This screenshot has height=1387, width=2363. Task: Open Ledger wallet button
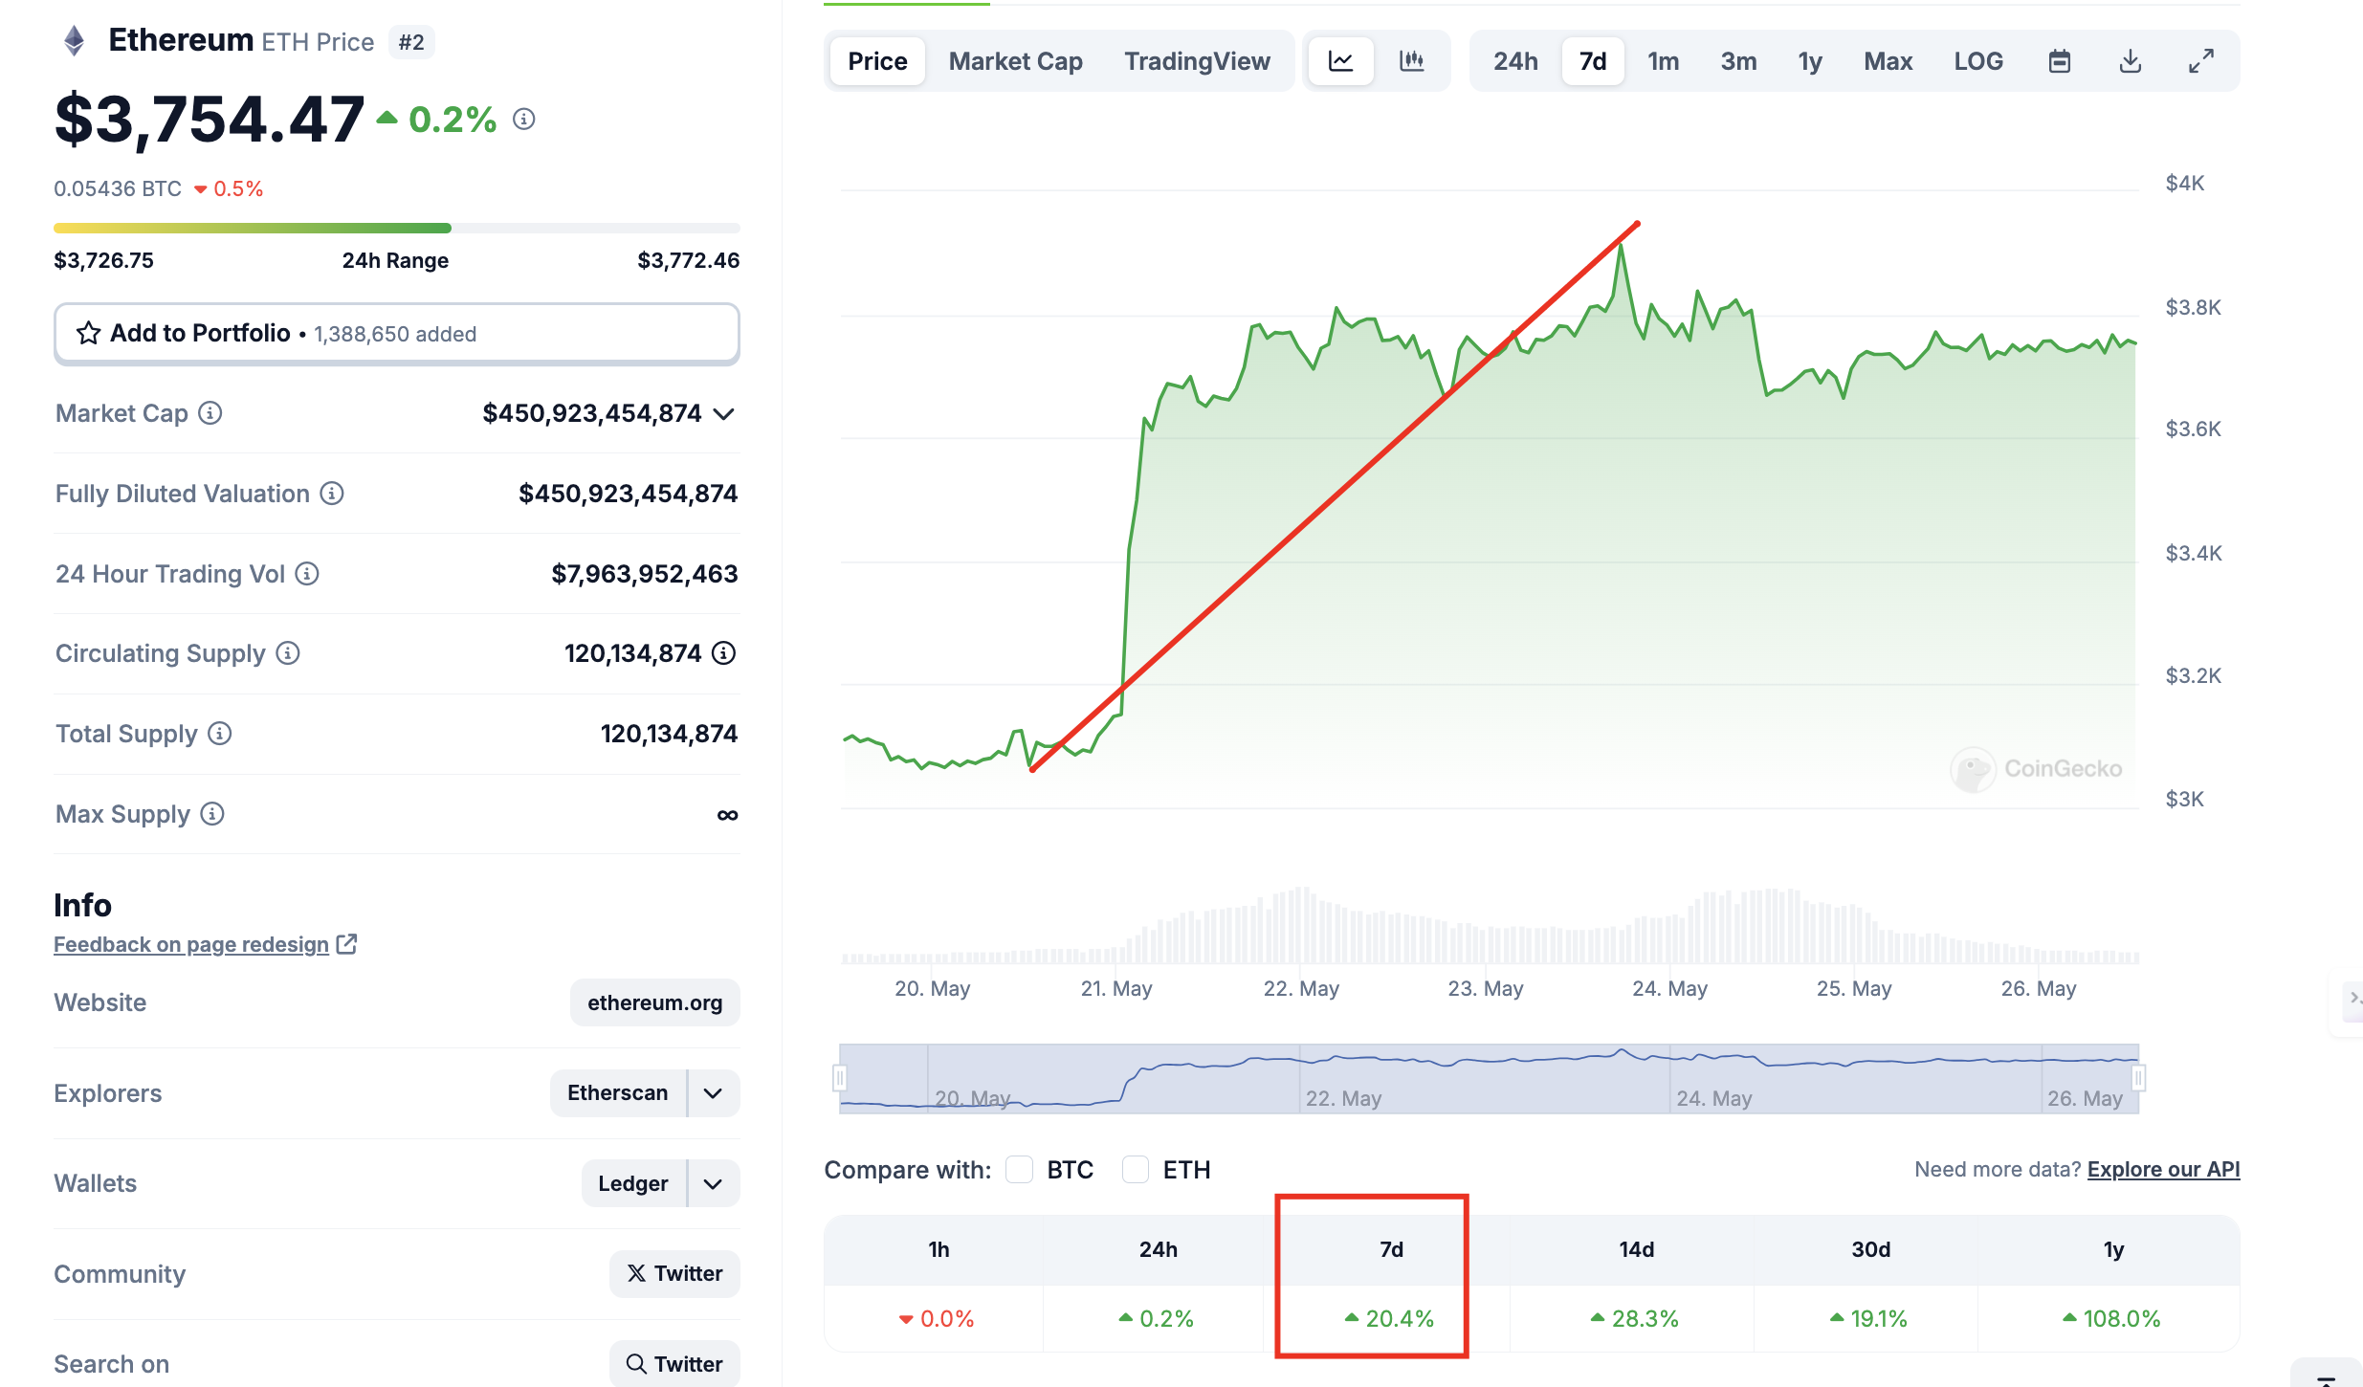tap(633, 1184)
